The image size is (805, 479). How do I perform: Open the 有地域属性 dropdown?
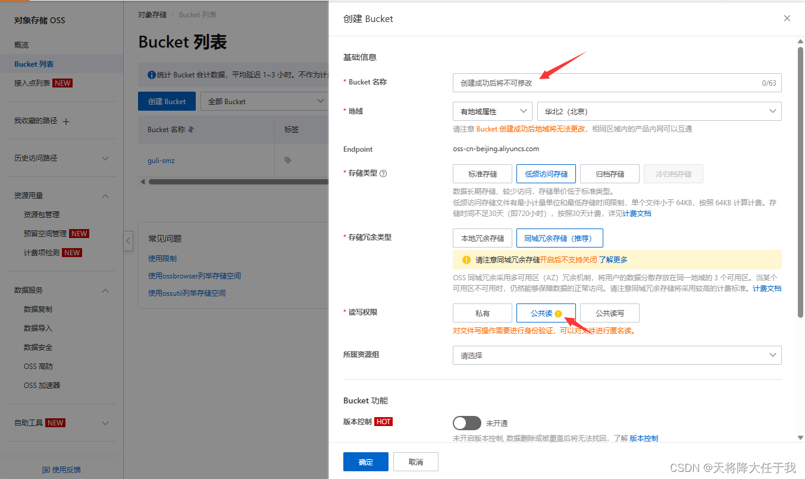tap(493, 111)
